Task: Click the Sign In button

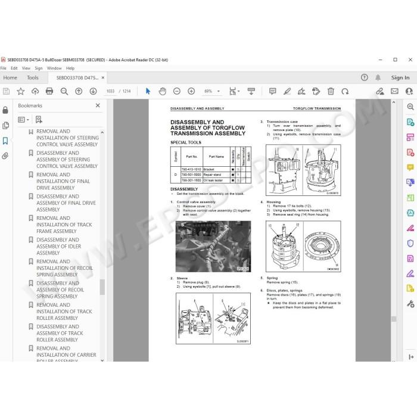Action: [400, 77]
